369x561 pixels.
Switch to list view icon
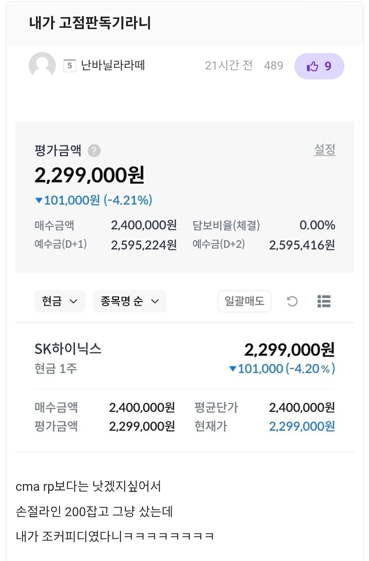[324, 301]
